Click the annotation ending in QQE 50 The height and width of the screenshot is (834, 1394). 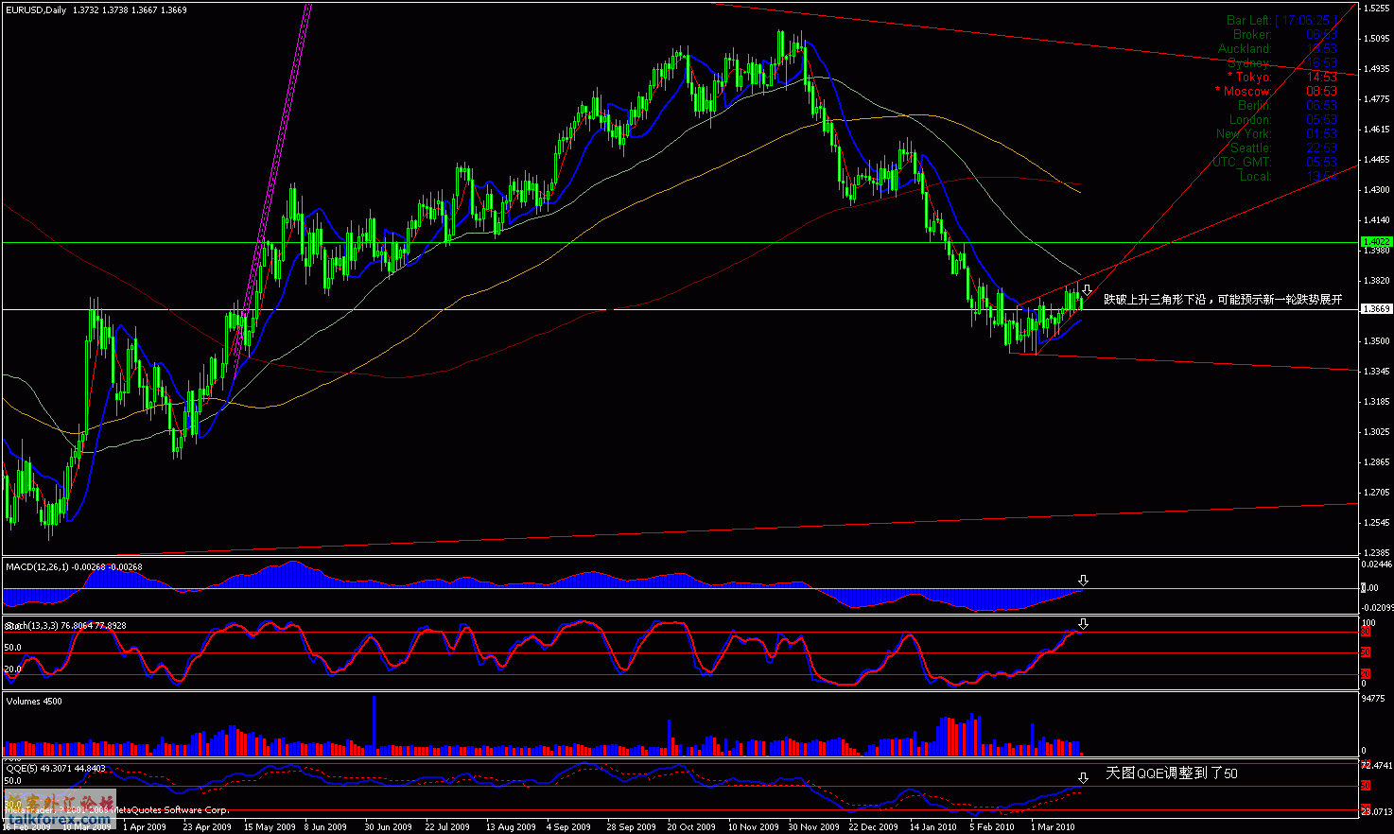click(x=1172, y=773)
